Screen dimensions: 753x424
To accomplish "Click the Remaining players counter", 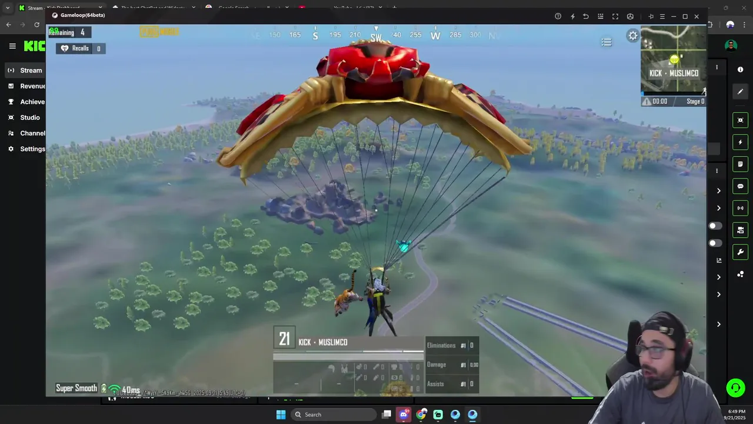I will tap(70, 32).
